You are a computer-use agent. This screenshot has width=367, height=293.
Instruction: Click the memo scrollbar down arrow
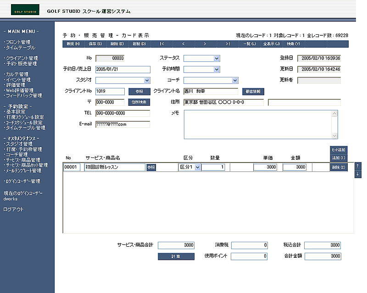point(334,136)
